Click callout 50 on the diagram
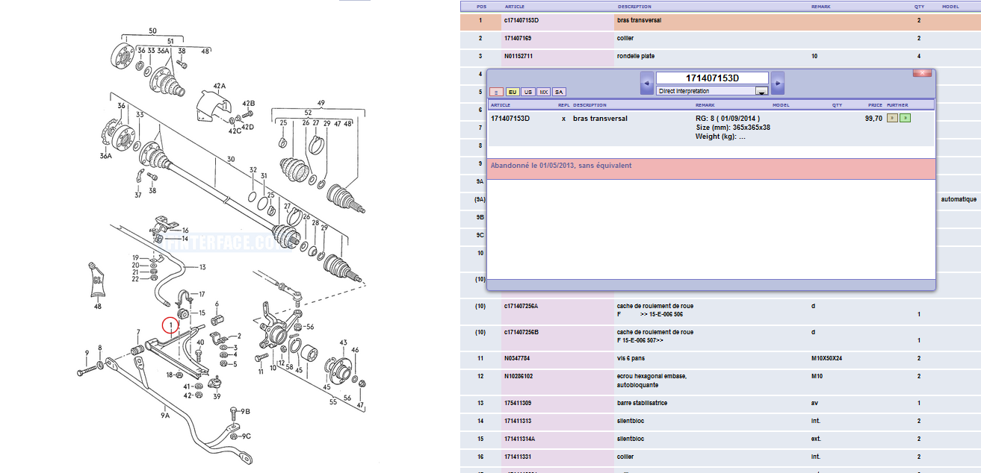 click(x=153, y=31)
